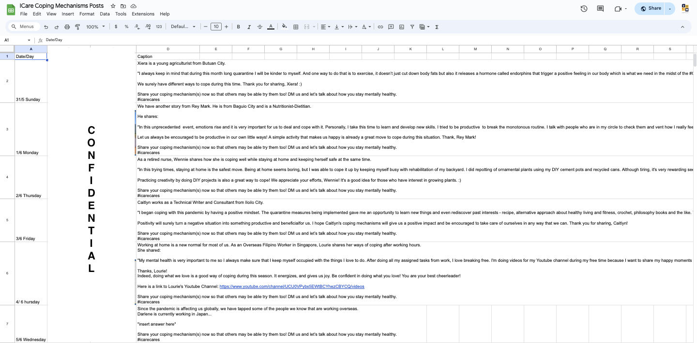This screenshot has height=343, width=697.
Task: Decrease font size with minus
Action: click(206, 27)
